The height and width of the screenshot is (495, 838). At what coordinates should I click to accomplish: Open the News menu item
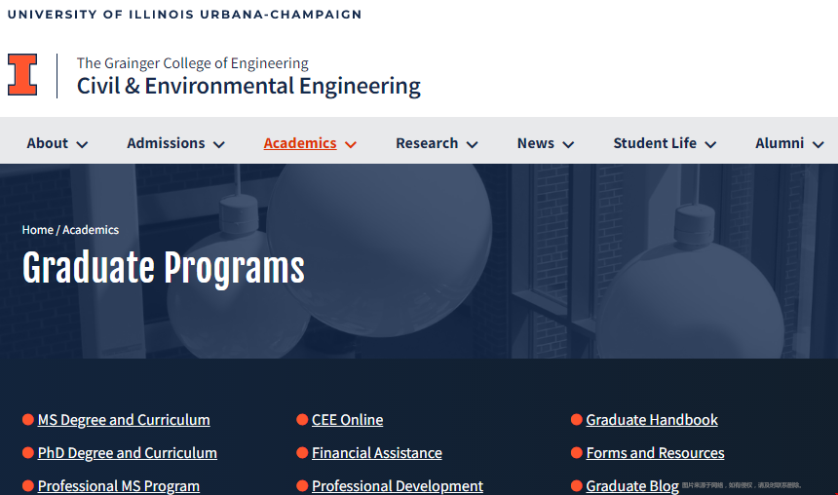click(536, 143)
